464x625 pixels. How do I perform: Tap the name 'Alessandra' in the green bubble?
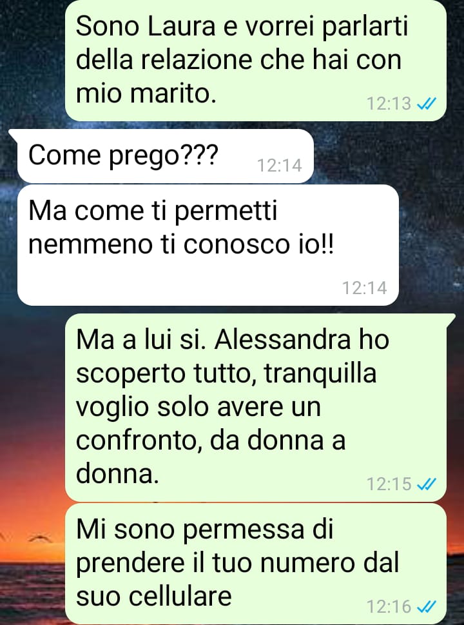pyautogui.click(x=282, y=340)
